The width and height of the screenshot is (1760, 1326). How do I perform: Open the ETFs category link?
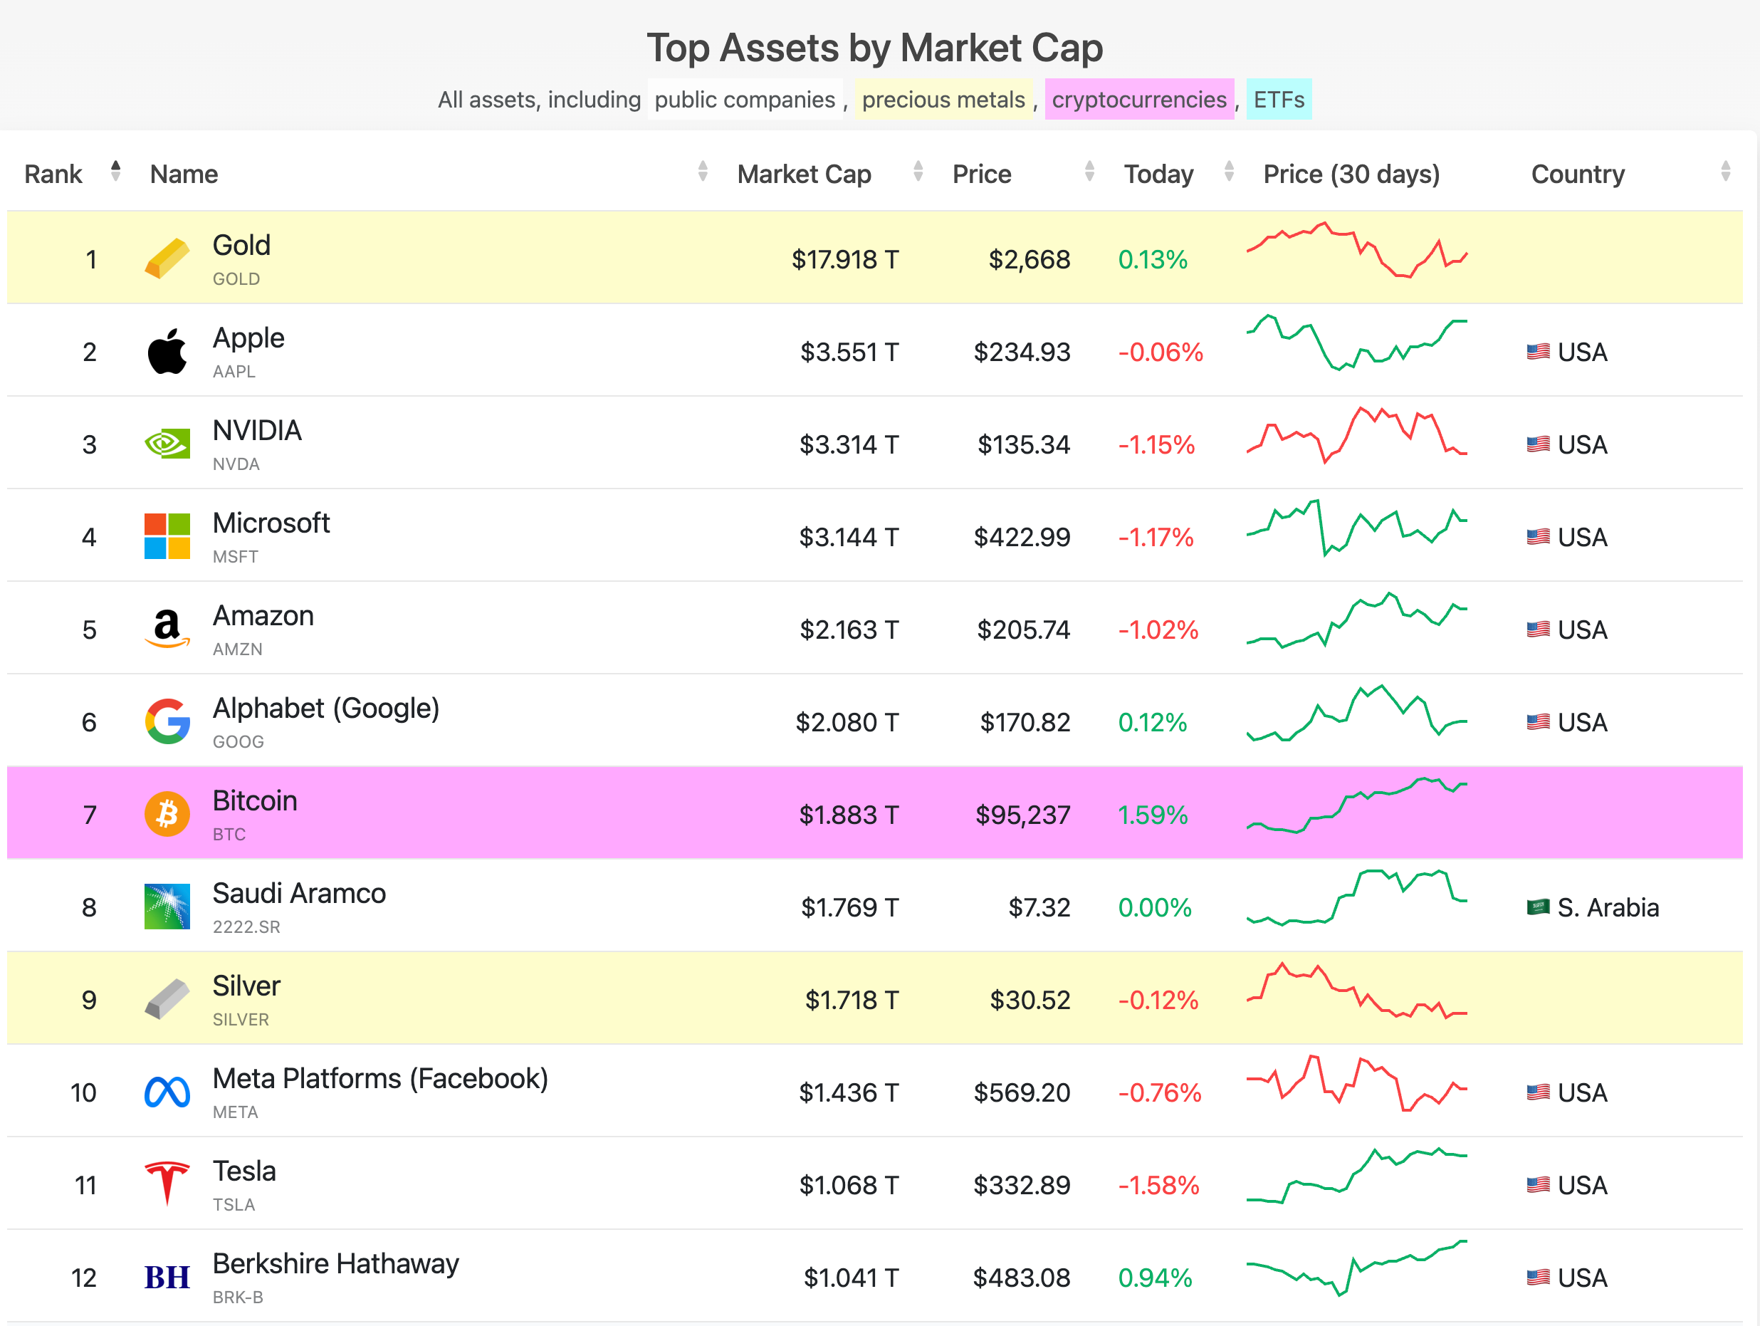[1279, 100]
